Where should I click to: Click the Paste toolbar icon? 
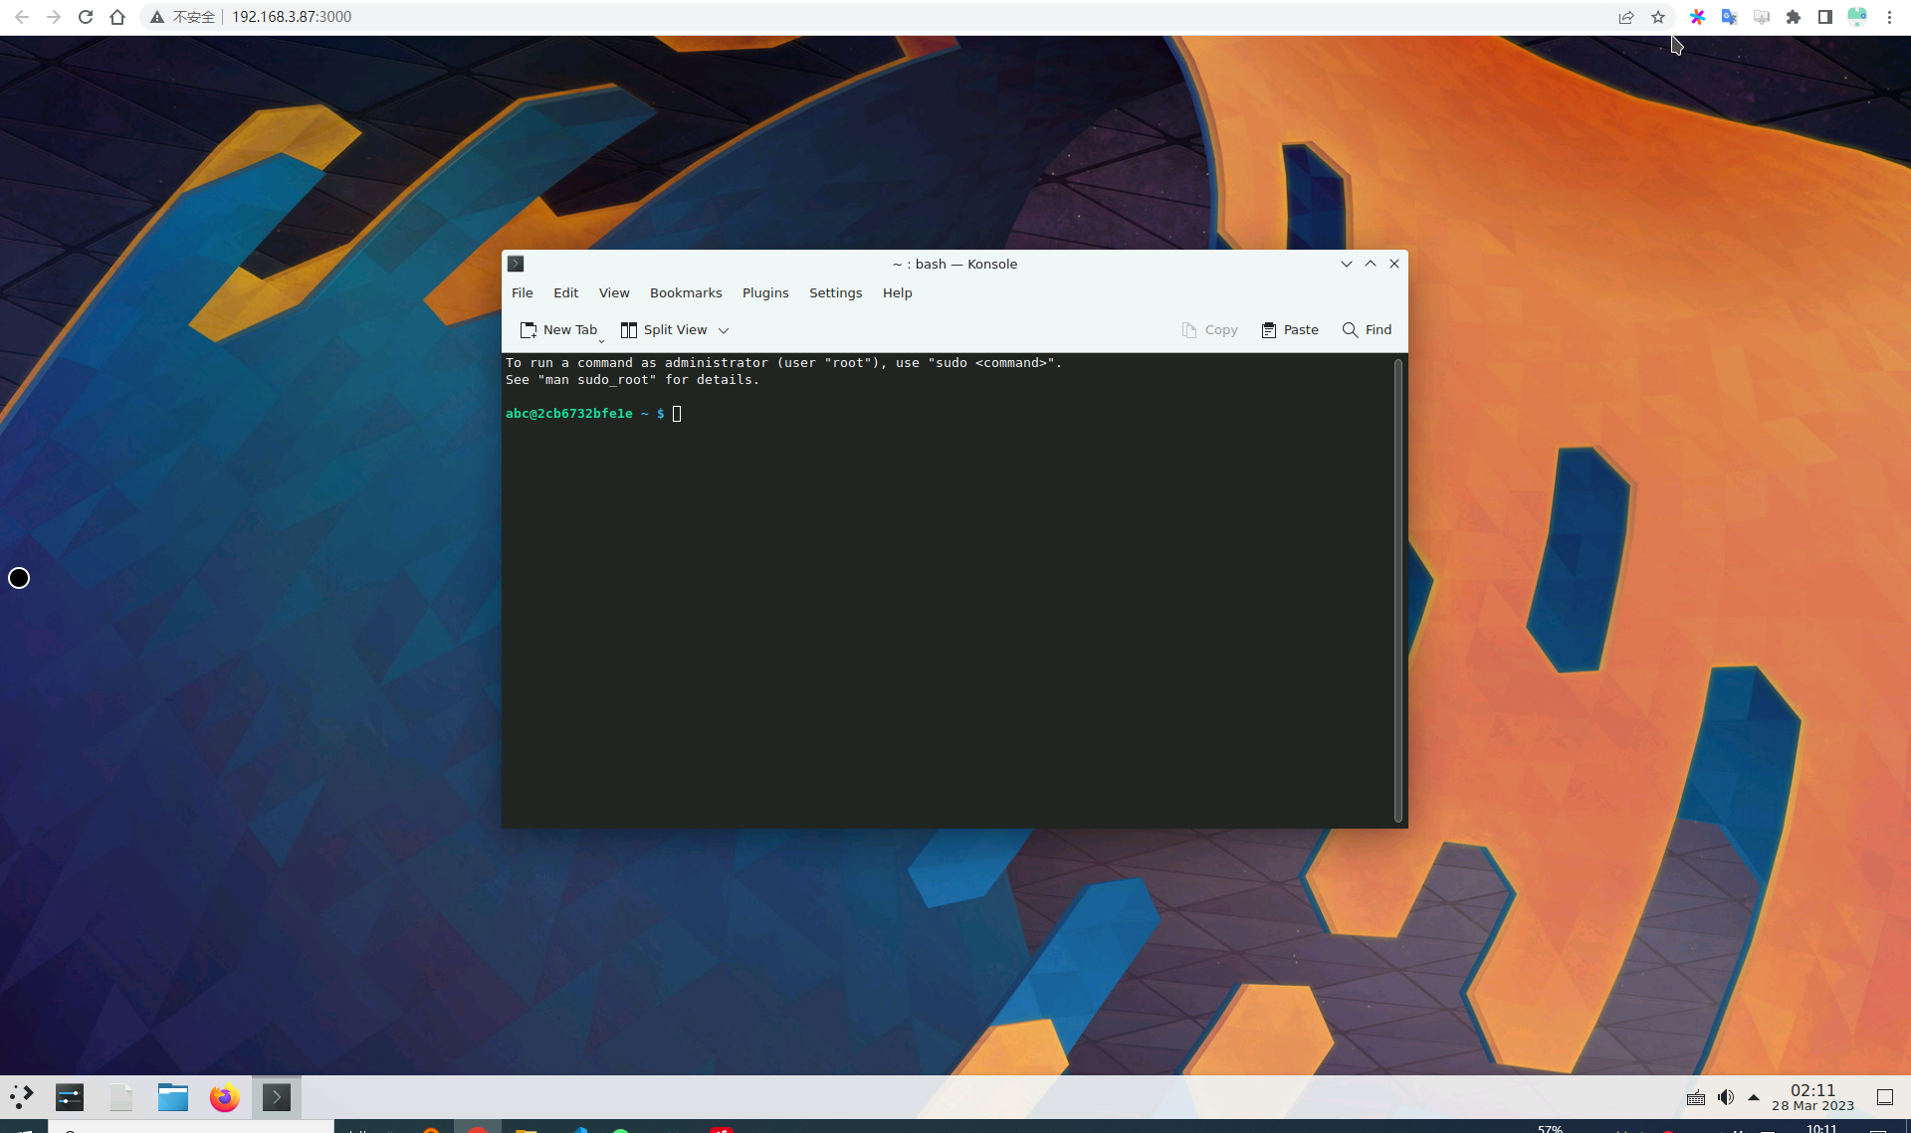(1269, 330)
